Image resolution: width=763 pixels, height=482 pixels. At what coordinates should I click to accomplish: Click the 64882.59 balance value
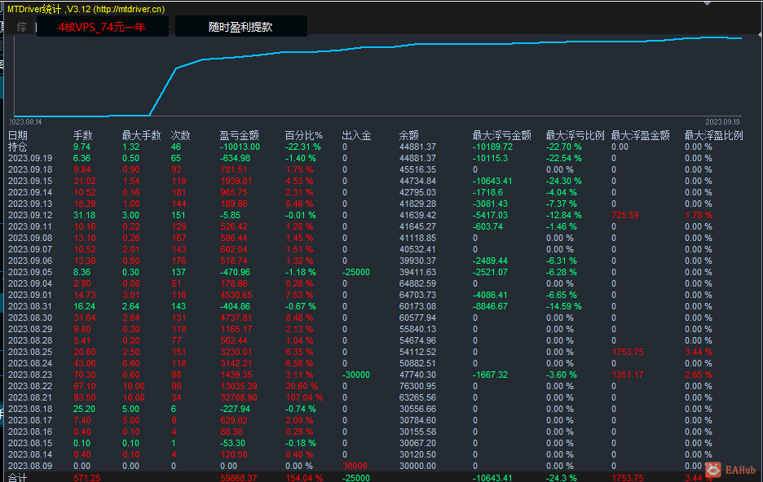coord(417,284)
